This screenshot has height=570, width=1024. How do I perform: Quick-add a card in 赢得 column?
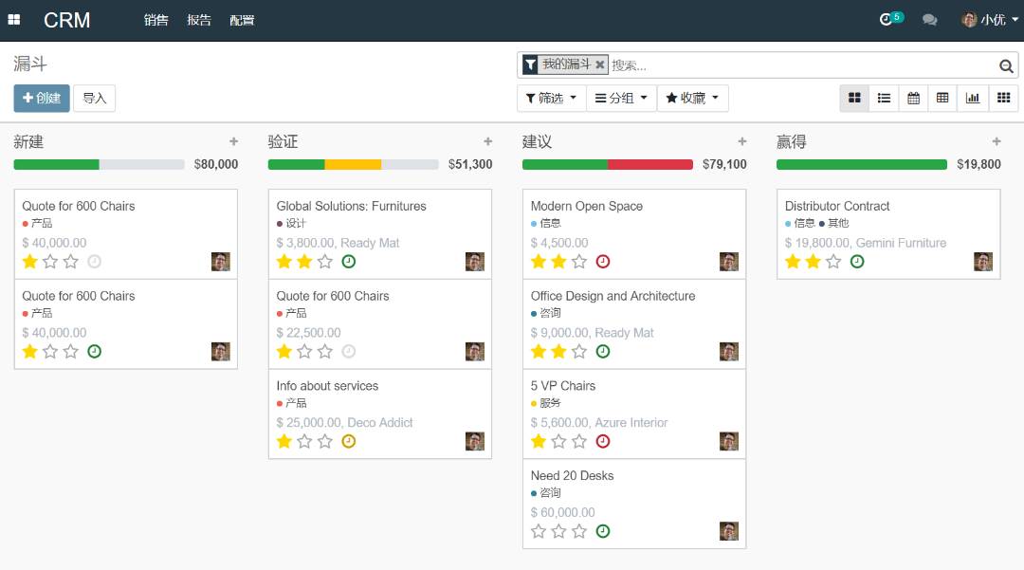[x=996, y=141]
